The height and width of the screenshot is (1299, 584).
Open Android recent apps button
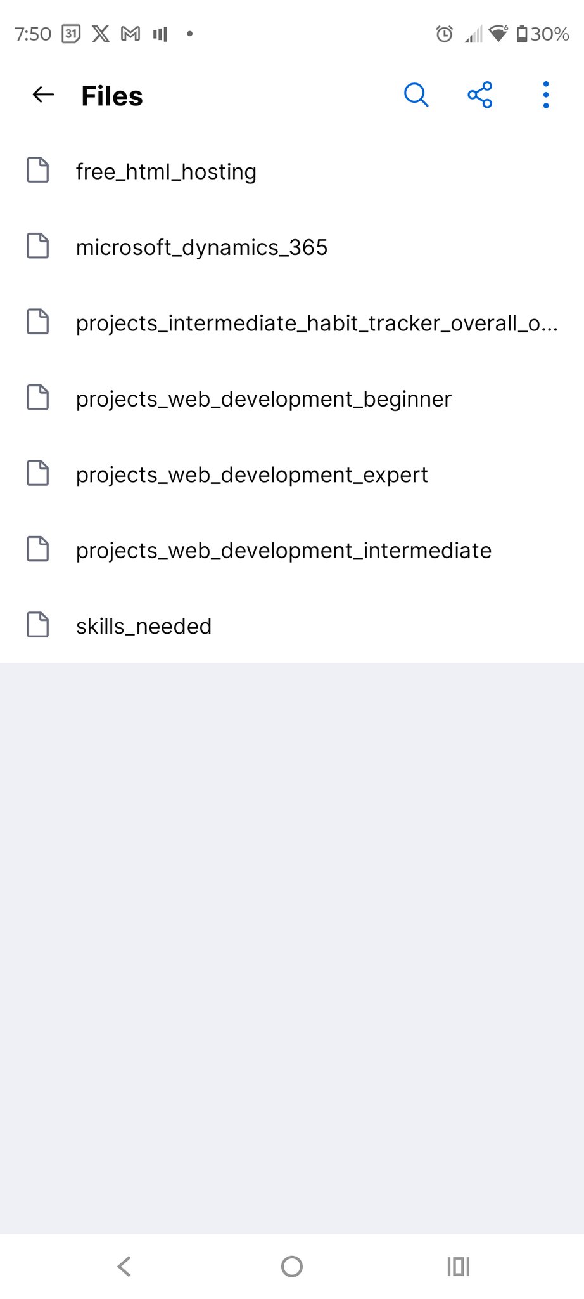coord(458,1267)
